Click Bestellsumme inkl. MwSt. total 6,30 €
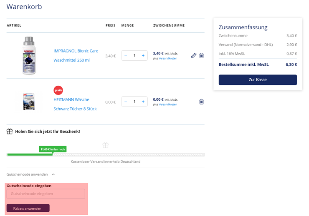309x216 pixels. tap(258, 65)
